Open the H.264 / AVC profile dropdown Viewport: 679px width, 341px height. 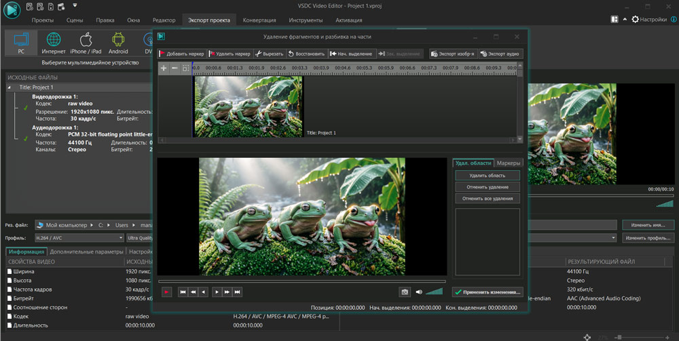pyautogui.click(x=79, y=238)
